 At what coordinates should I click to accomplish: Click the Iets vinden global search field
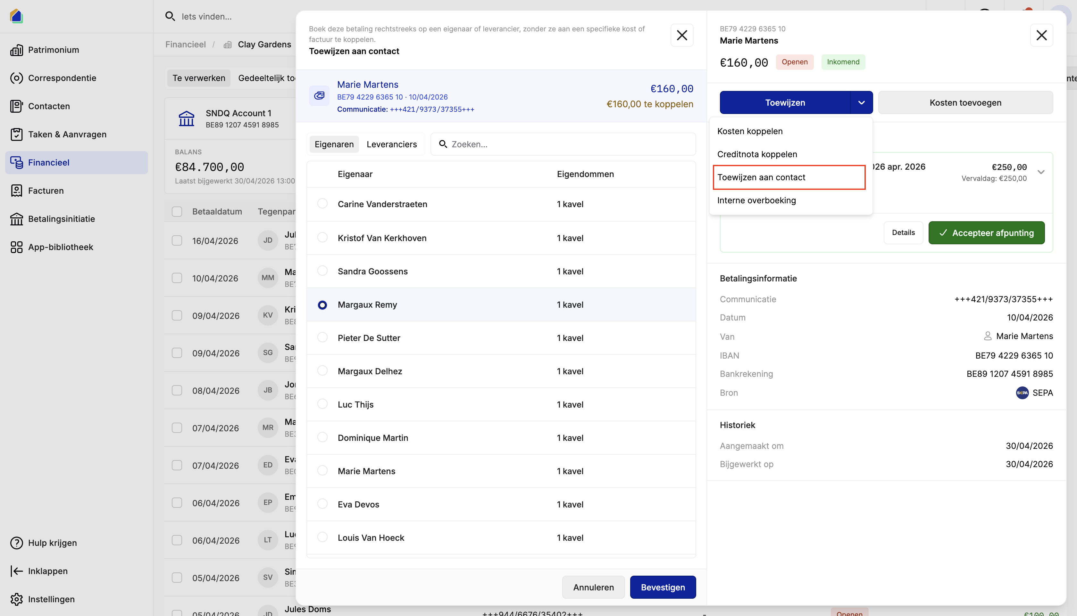206,17
